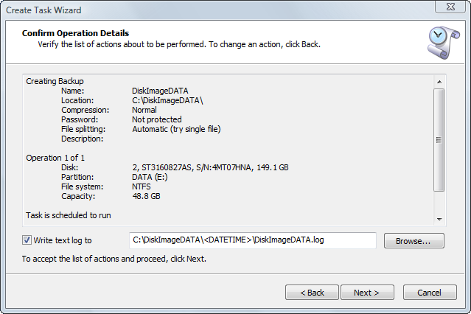Click the 'Capacity:' label
Viewport: 471px width, 314px height.
tap(78, 196)
